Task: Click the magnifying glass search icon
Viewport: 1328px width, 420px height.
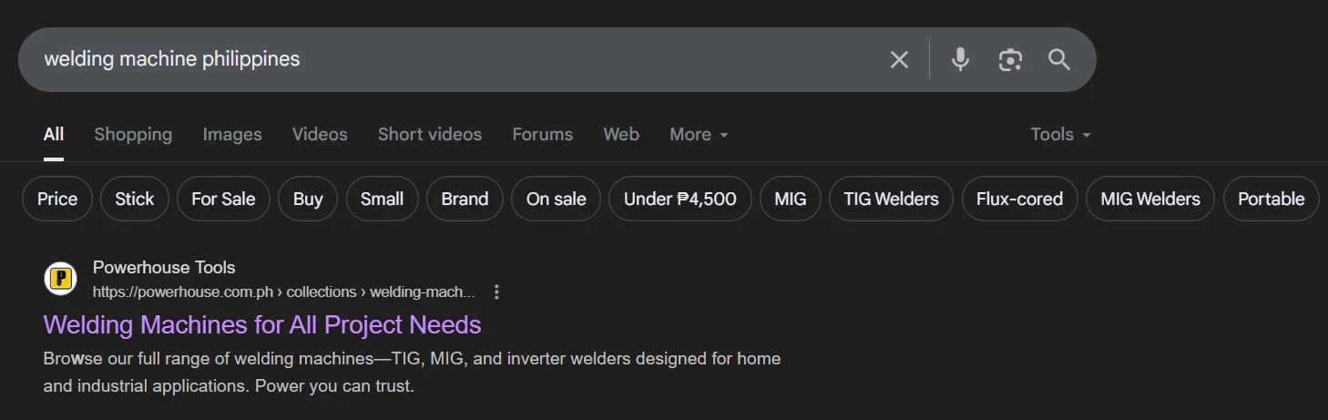Action: pyautogui.click(x=1058, y=60)
